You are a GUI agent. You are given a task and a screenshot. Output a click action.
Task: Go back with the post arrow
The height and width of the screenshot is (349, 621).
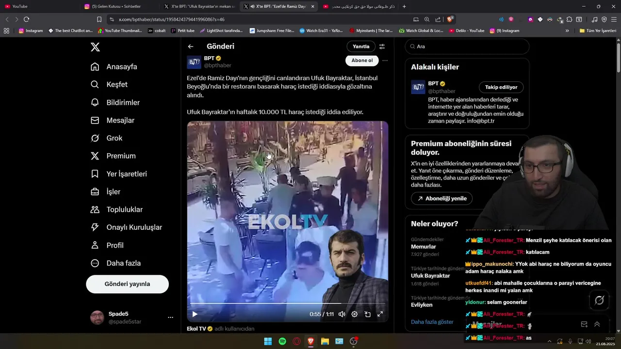tap(191, 47)
